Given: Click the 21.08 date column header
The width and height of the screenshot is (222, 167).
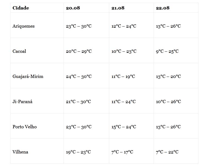Looking at the screenshot, I should (x=118, y=8).
